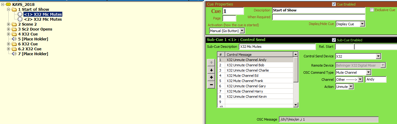Click the plus button to add control message
The image size is (397, 124).
coord(211,77)
